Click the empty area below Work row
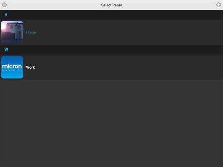 [111, 122]
